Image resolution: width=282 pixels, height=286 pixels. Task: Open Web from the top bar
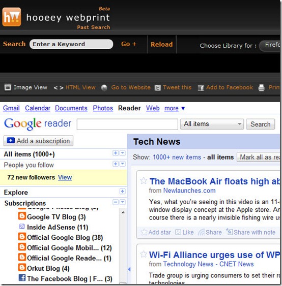coord(153,108)
